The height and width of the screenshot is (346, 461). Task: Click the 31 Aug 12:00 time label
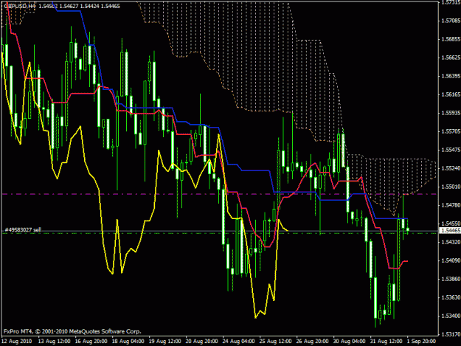click(x=386, y=341)
